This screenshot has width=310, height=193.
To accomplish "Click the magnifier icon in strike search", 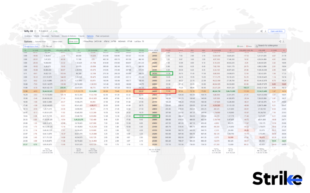I will [x=257, y=46].
